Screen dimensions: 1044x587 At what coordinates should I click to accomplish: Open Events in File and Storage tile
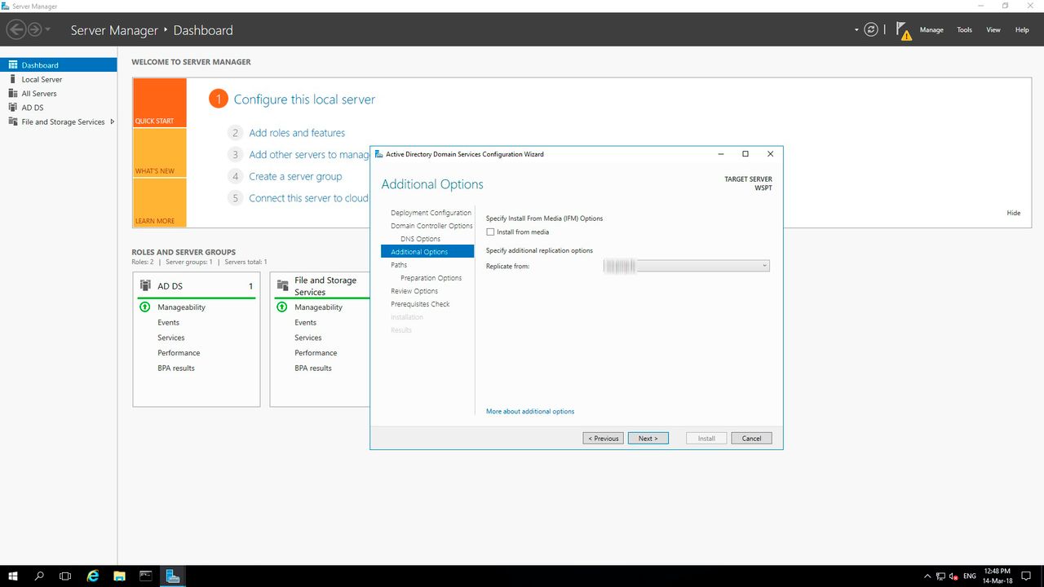coord(306,323)
